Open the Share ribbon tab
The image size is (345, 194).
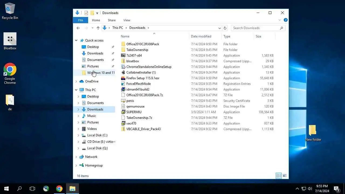[x=112, y=20]
